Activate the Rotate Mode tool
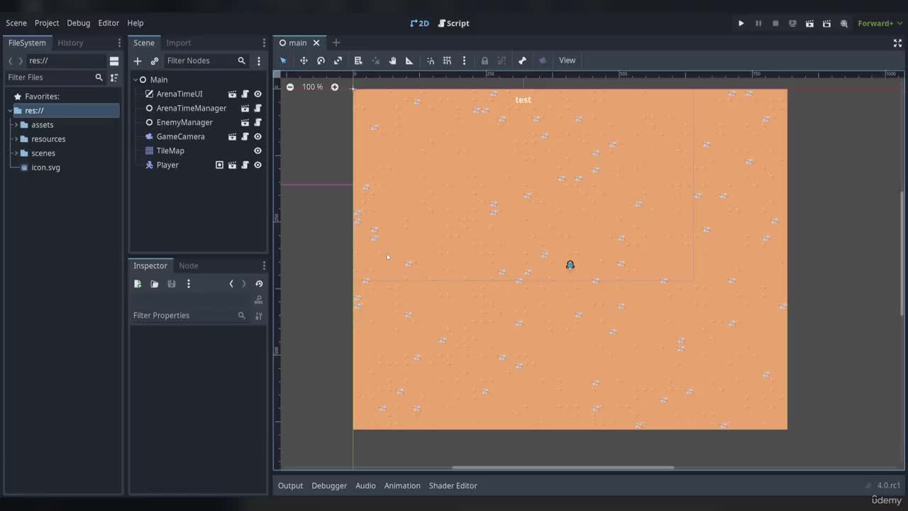Viewport: 908px width, 511px height. click(x=321, y=60)
